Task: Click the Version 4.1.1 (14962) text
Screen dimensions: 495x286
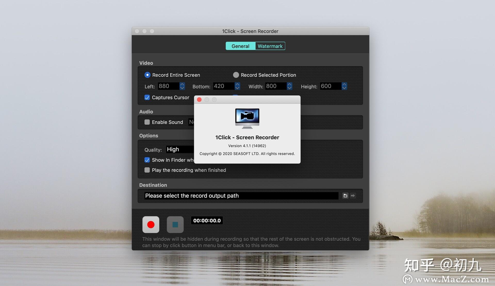Action: [247, 146]
